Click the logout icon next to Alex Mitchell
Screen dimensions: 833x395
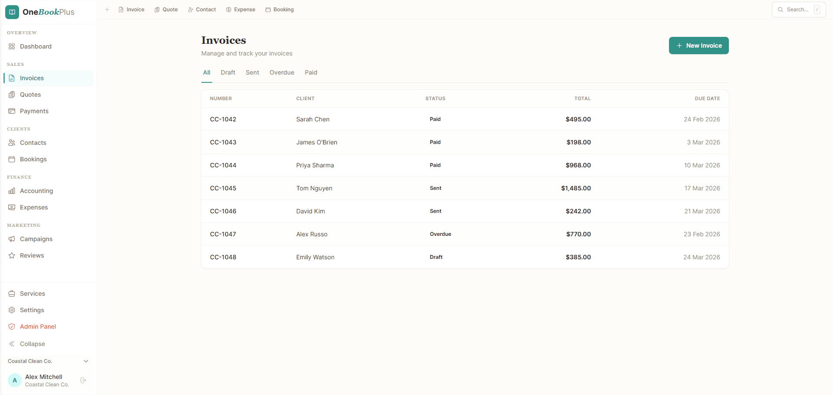click(x=83, y=380)
